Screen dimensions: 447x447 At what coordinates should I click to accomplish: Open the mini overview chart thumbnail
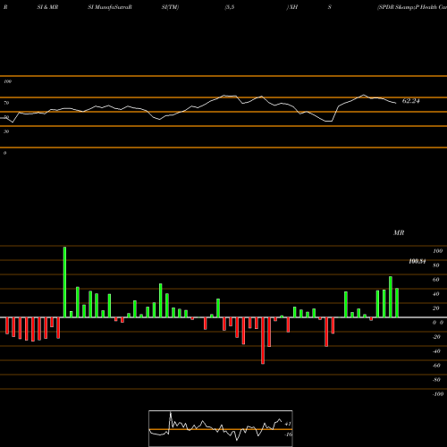pyautogui.click(x=221, y=428)
